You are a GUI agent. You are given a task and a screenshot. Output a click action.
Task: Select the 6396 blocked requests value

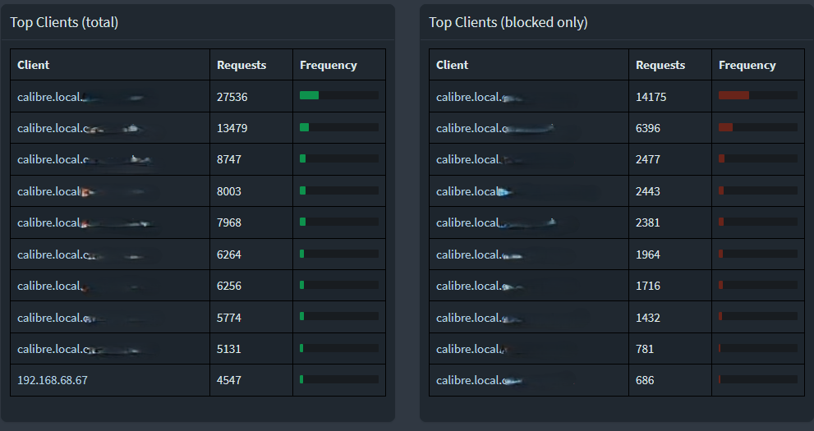coord(648,128)
